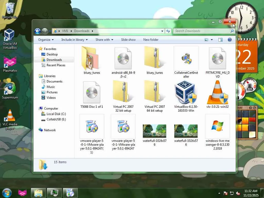Create a New folder
The image size is (264, 198).
pos(151,40)
